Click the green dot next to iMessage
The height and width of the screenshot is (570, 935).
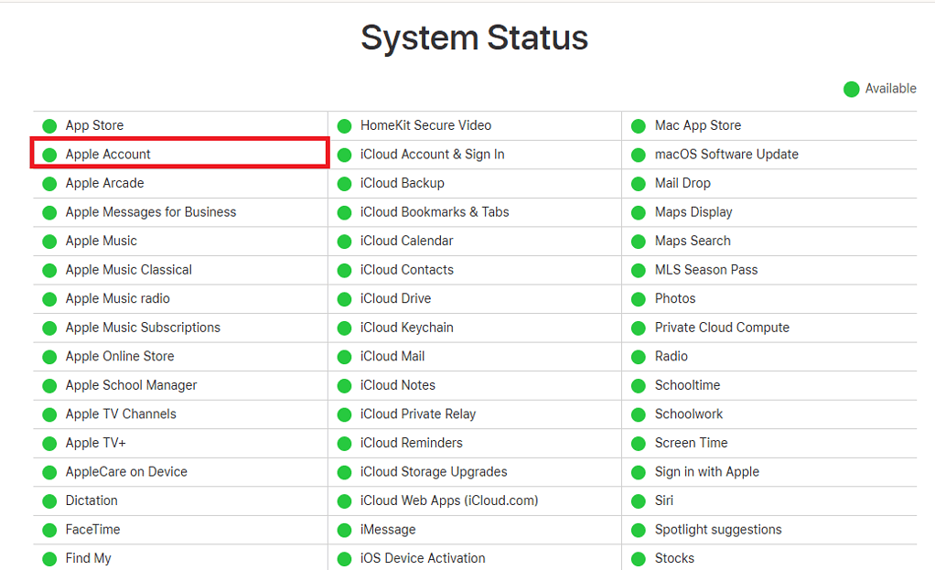[x=345, y=529]
